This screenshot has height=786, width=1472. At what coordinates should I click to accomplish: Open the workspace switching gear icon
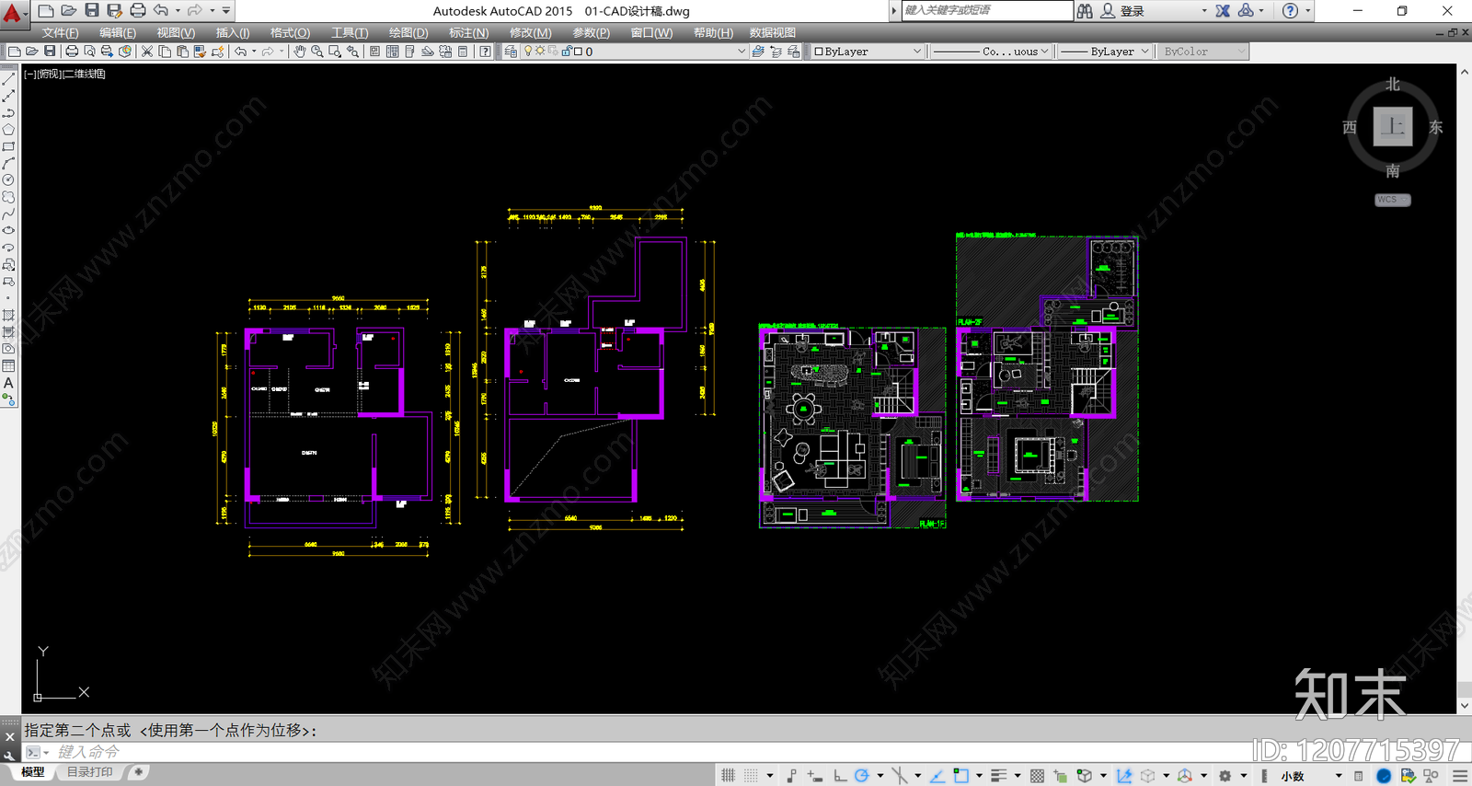[x=1225, y=776]
